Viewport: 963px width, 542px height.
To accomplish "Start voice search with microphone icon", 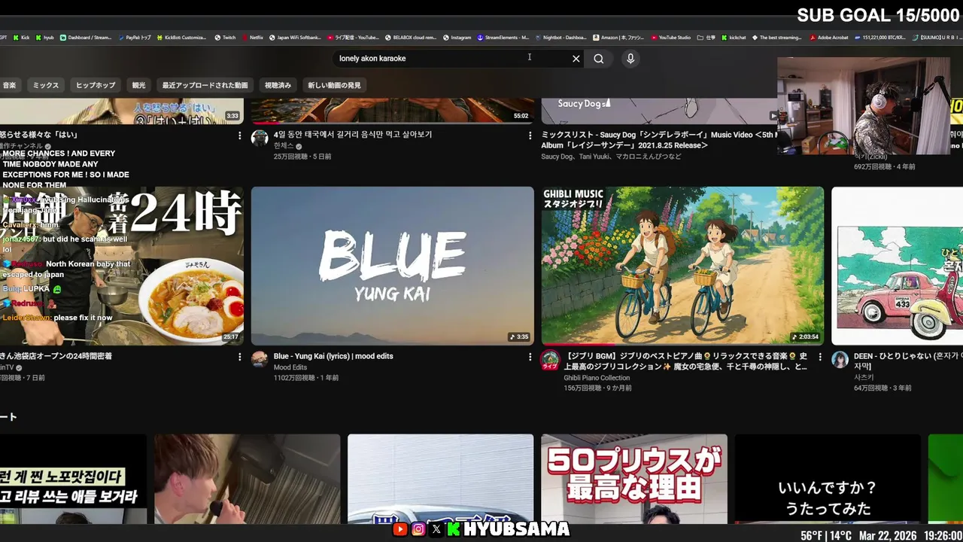I will [x=630, y=59].
